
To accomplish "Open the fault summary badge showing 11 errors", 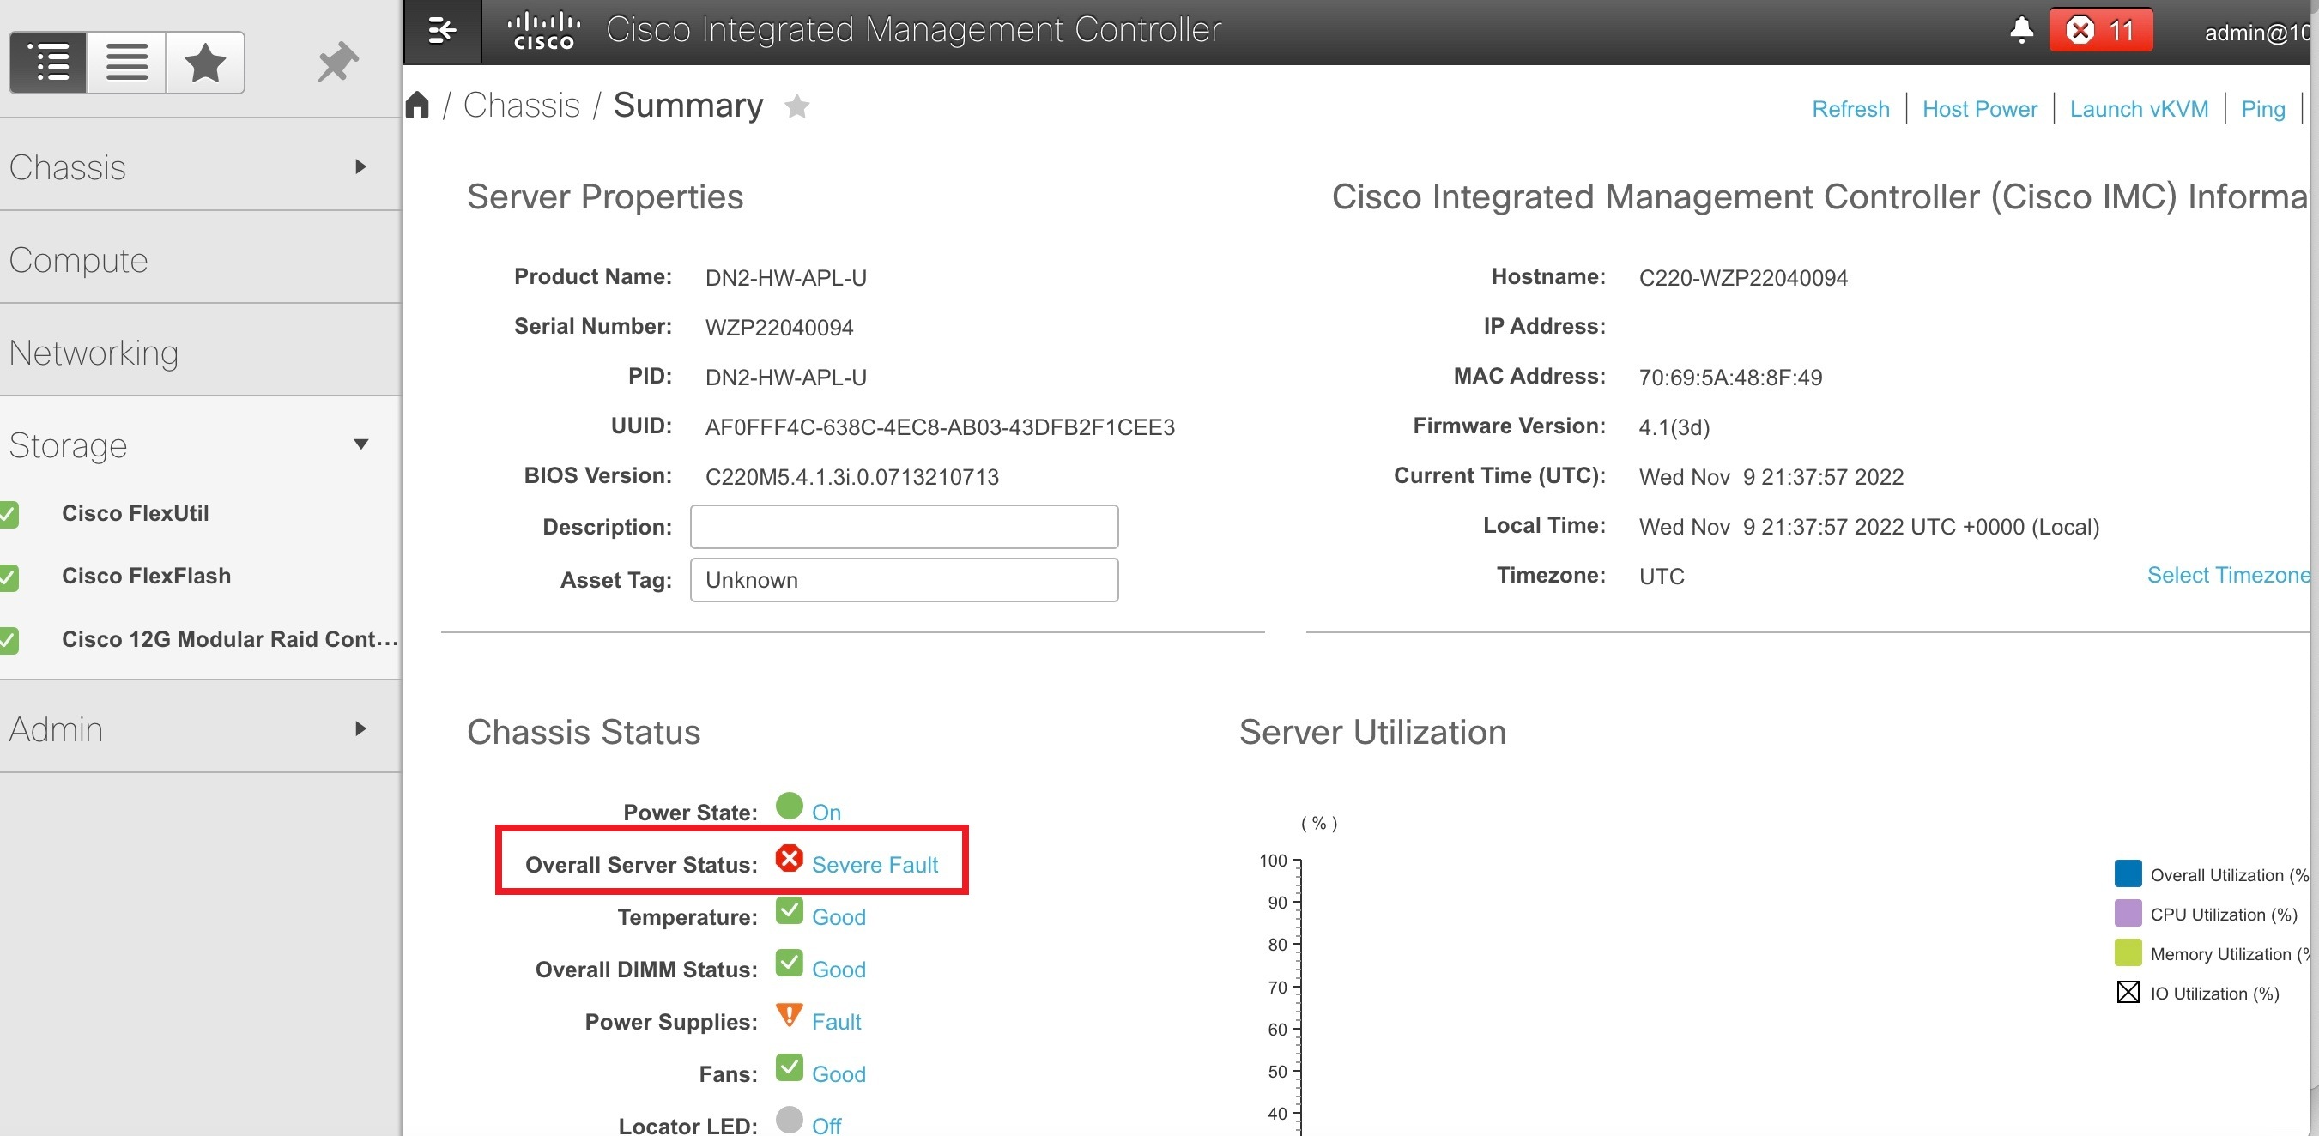I will tap(2101, 30).
